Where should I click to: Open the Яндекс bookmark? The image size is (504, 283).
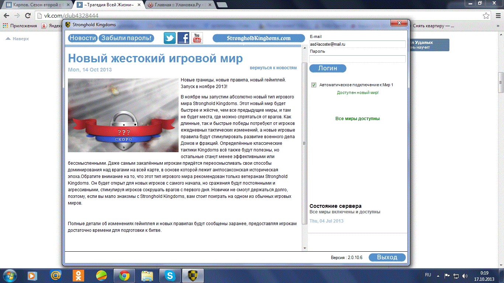(x=51, y=26)
